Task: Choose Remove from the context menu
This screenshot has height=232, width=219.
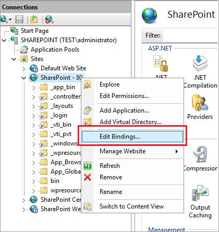Action: coord(132,177)
